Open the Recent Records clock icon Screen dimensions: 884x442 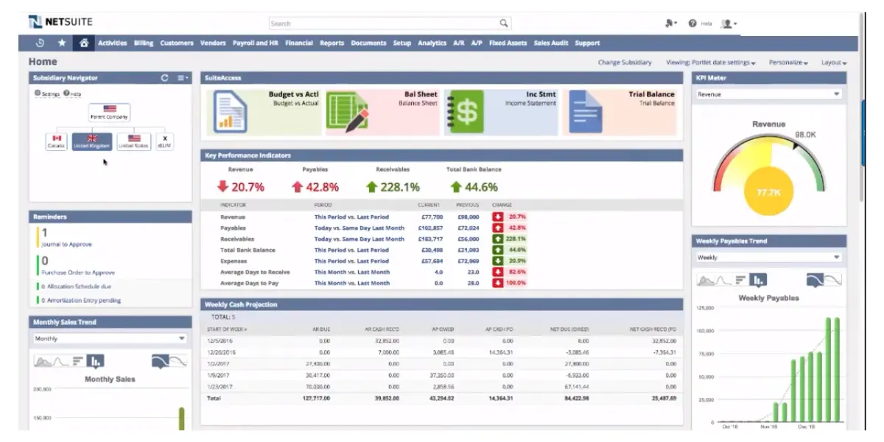[41, 43]
